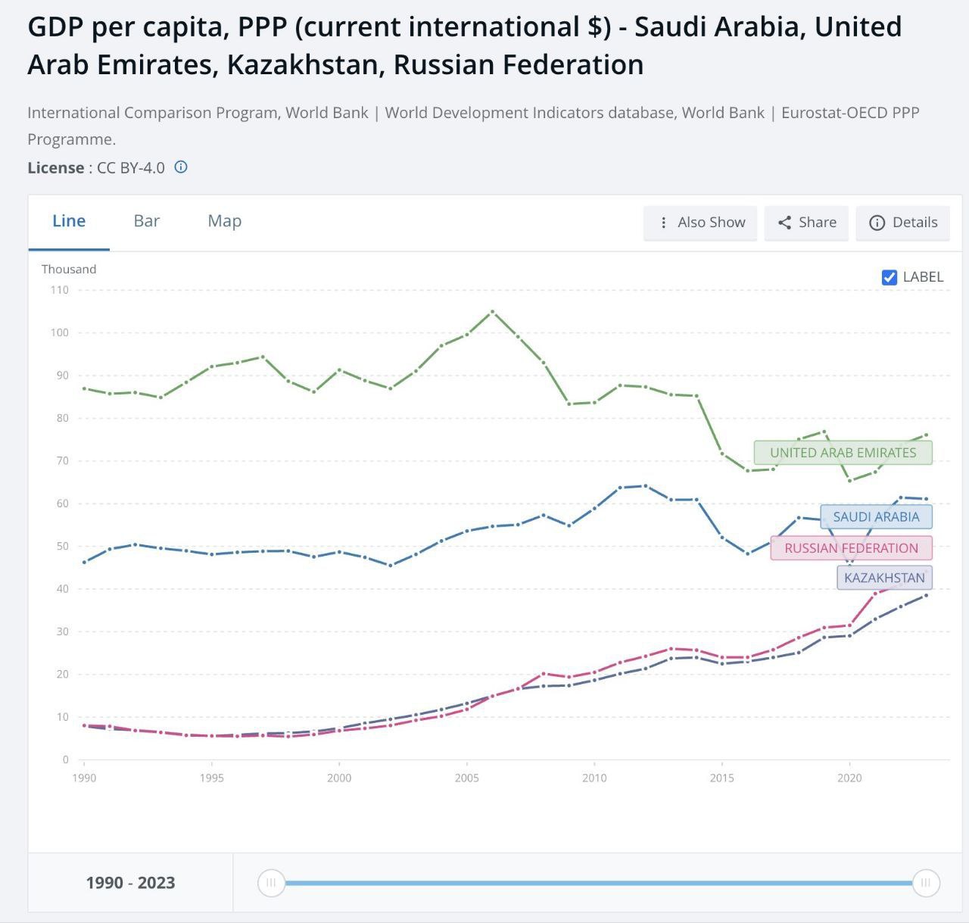Click the United Arab Emirates series label
The width and height of the screenshot is (969, 923).
[843, 453]
